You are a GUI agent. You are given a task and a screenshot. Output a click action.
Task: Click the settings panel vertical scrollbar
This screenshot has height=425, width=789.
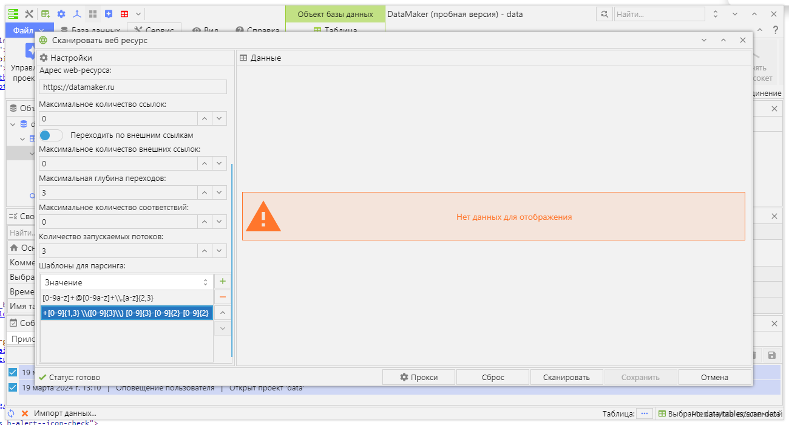[x=232, y=260]
